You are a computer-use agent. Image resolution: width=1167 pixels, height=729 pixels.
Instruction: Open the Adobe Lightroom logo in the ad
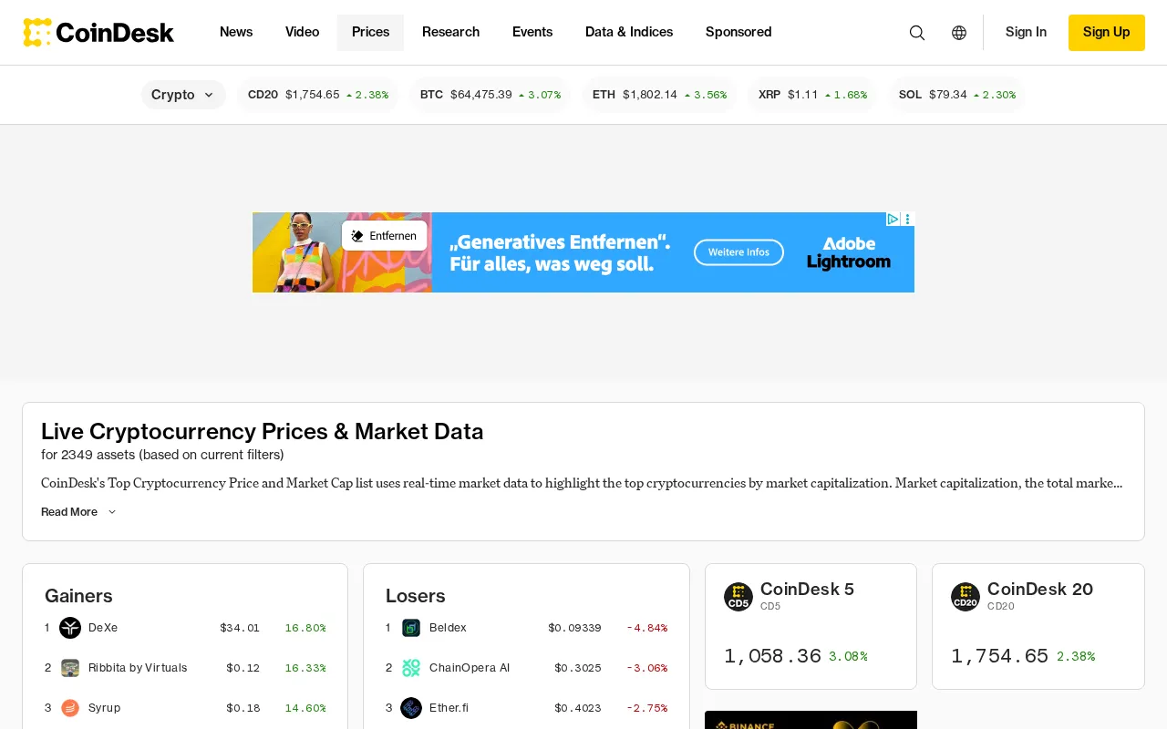(x=848, y=252)
